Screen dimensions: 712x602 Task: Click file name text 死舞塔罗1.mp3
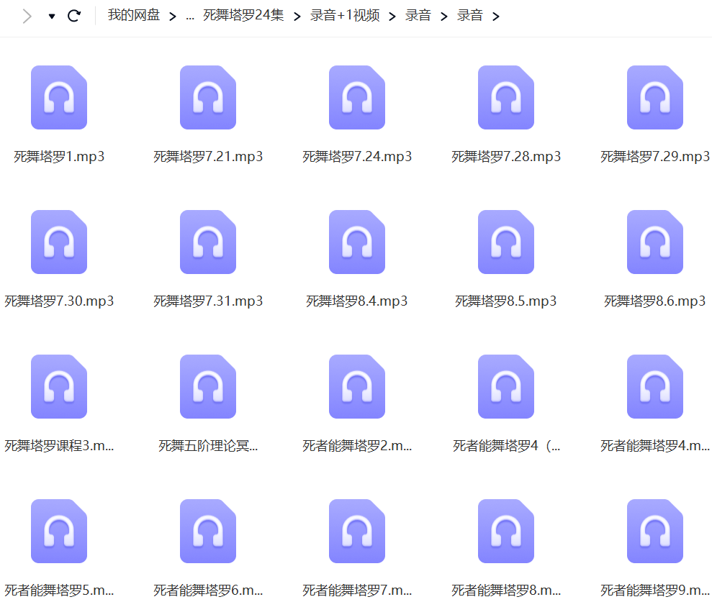(x=59, y=157)
